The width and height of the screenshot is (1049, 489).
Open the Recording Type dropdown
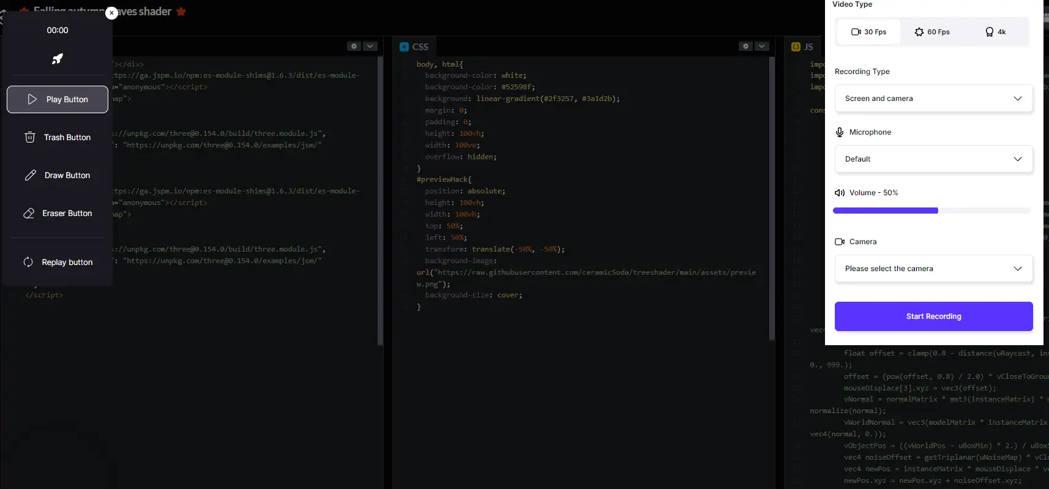tap(933, 99)
